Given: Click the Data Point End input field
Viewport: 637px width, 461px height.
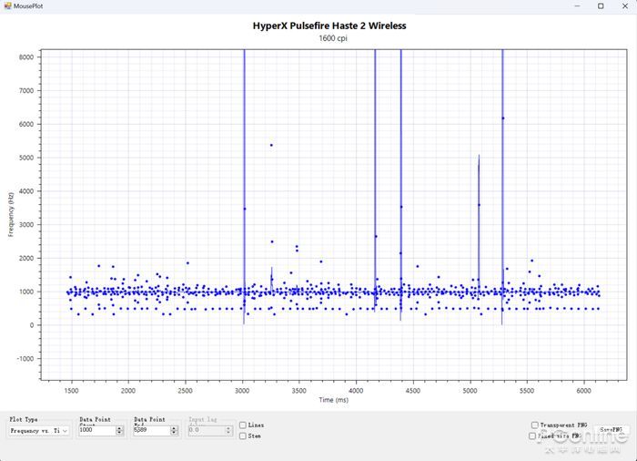Looking at the screenshot, I should [x=151, y=430].
